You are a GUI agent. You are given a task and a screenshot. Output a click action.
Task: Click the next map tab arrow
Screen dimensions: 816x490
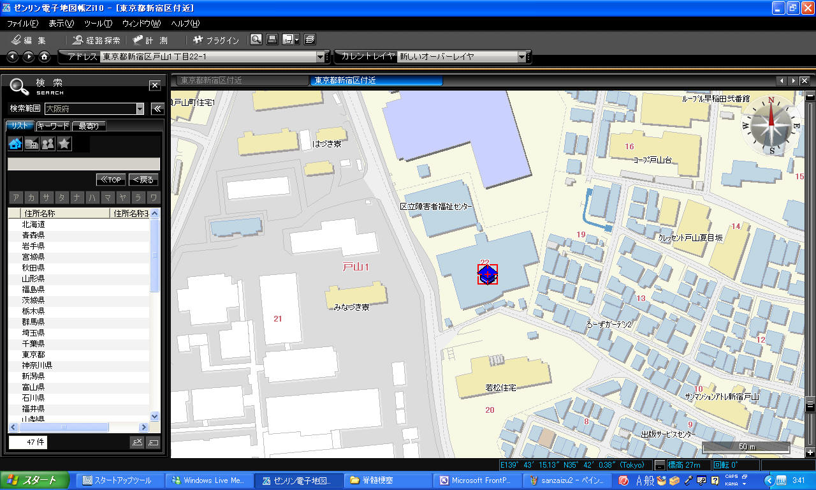[792, 81]
